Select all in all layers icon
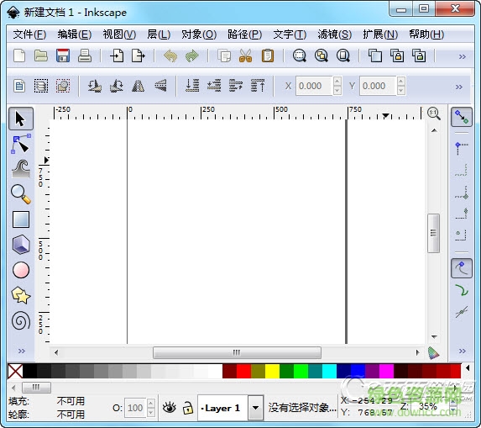The height and width of the screenshot is (428, 481). click(x=41, y=86)
